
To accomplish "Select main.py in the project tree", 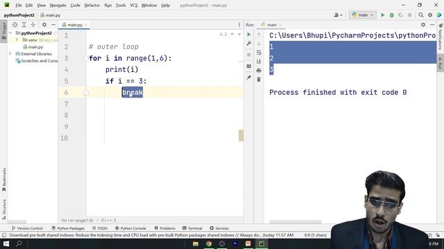I will pos(33,47).
